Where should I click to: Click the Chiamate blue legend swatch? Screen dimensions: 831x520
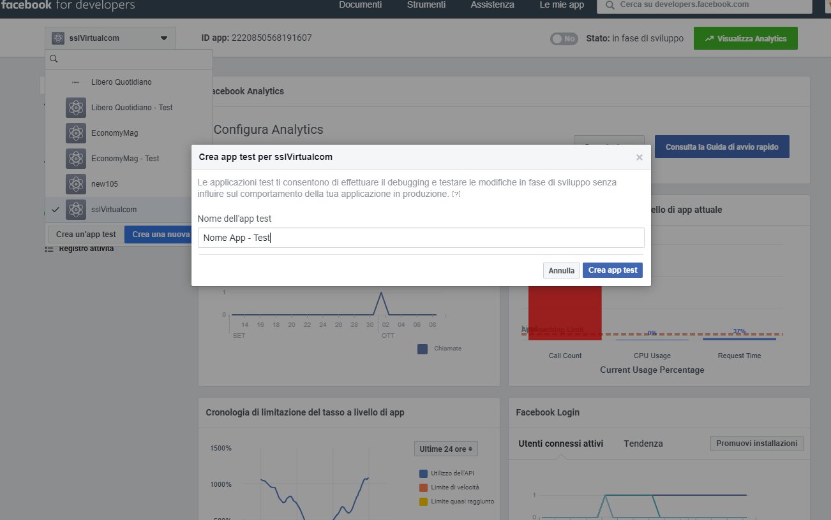tap(423, 349)
